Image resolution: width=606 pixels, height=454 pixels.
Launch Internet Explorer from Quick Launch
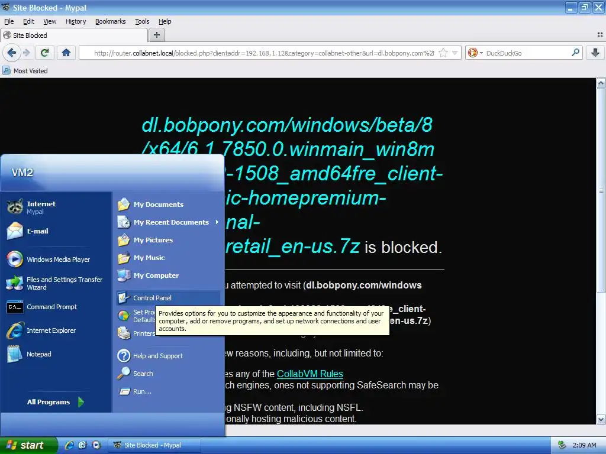pos(70,445)
